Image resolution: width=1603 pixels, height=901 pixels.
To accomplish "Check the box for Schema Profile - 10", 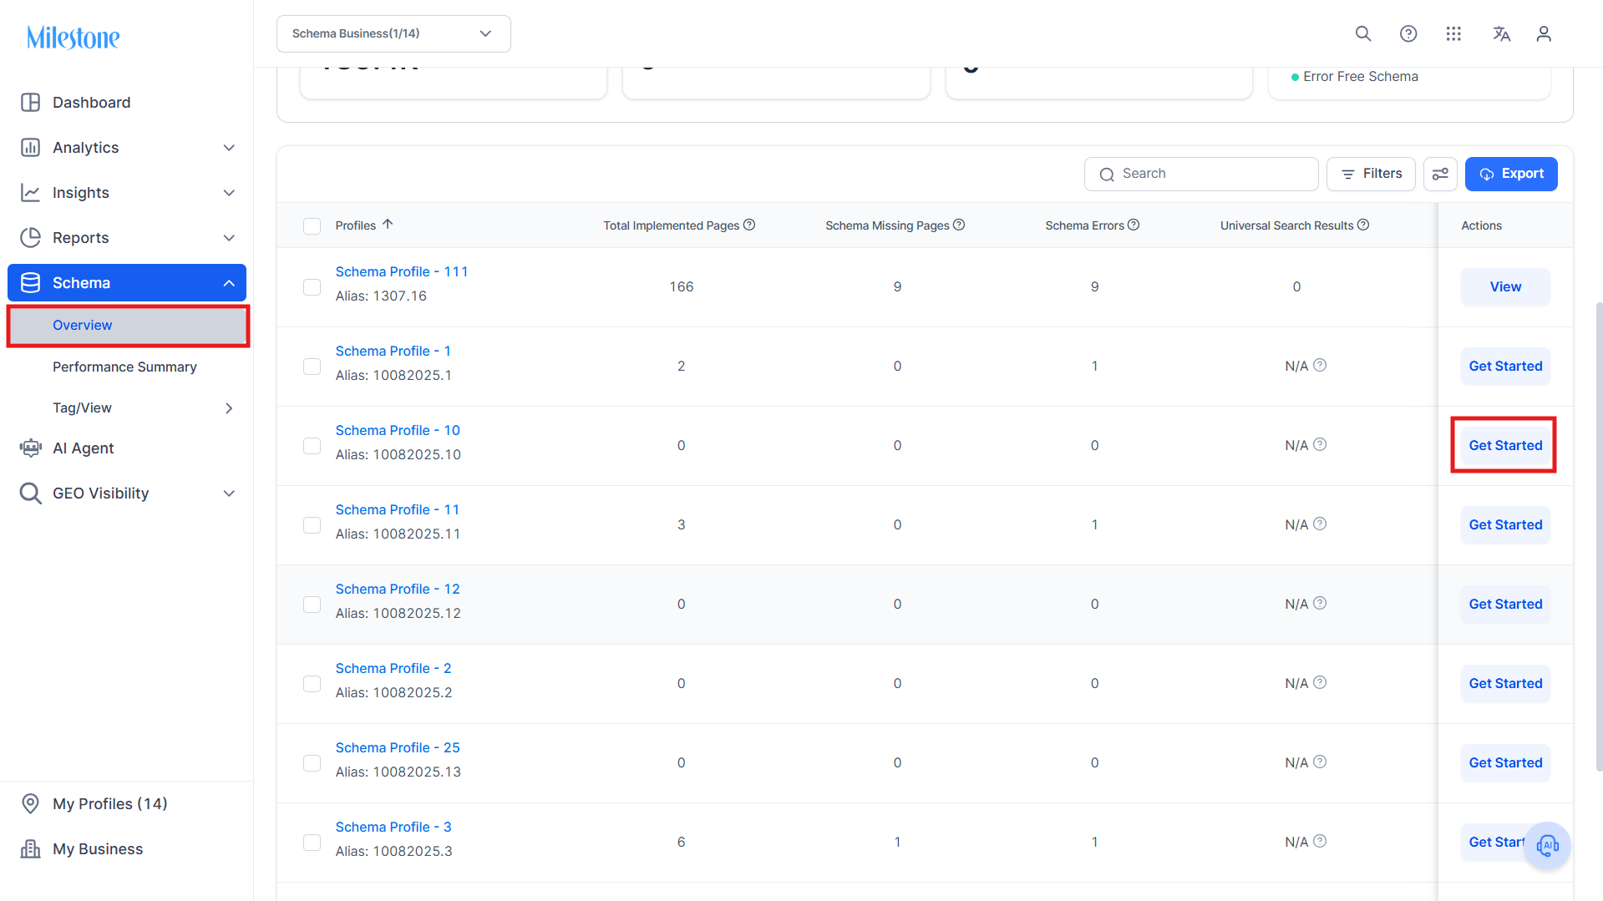I will click(312, 446).
